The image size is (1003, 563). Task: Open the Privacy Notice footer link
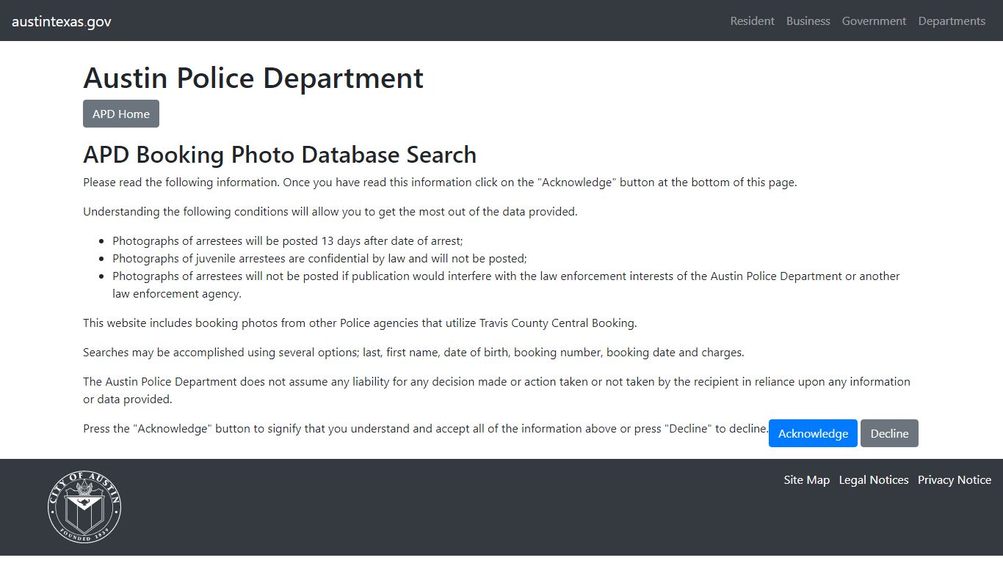(955, 480)
